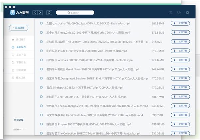Image resolution: width=200 pixels, height=140 pixels.
Task: Go back with the left arrow button
Action: tap(35, 13)
